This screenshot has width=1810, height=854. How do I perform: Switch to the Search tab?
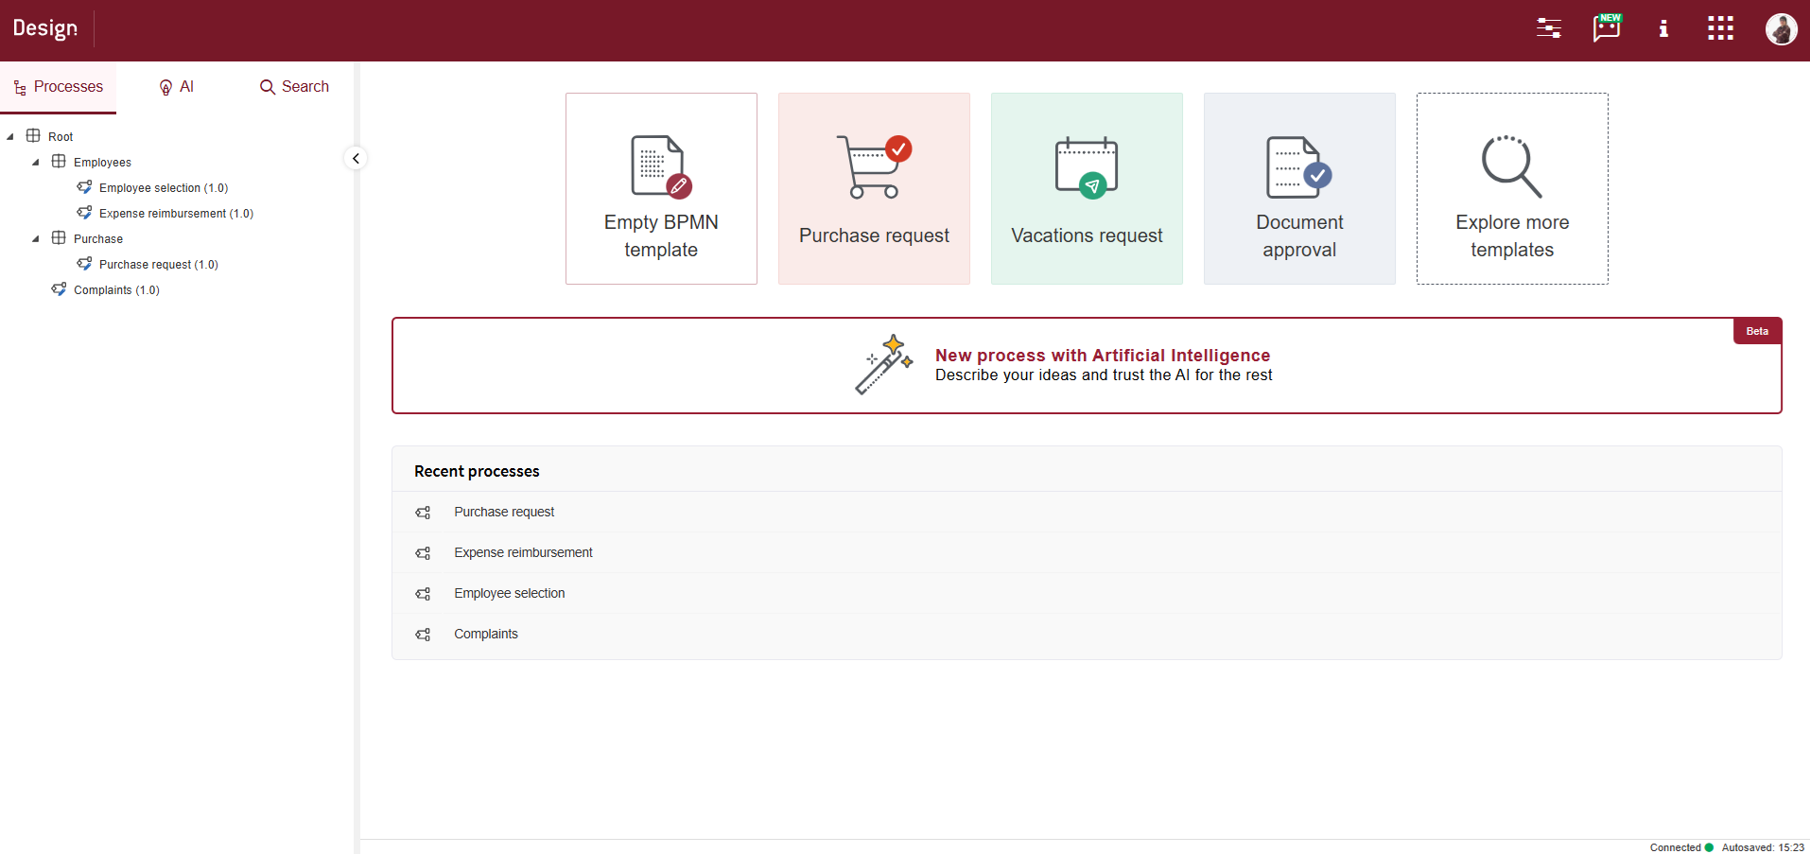294,87
